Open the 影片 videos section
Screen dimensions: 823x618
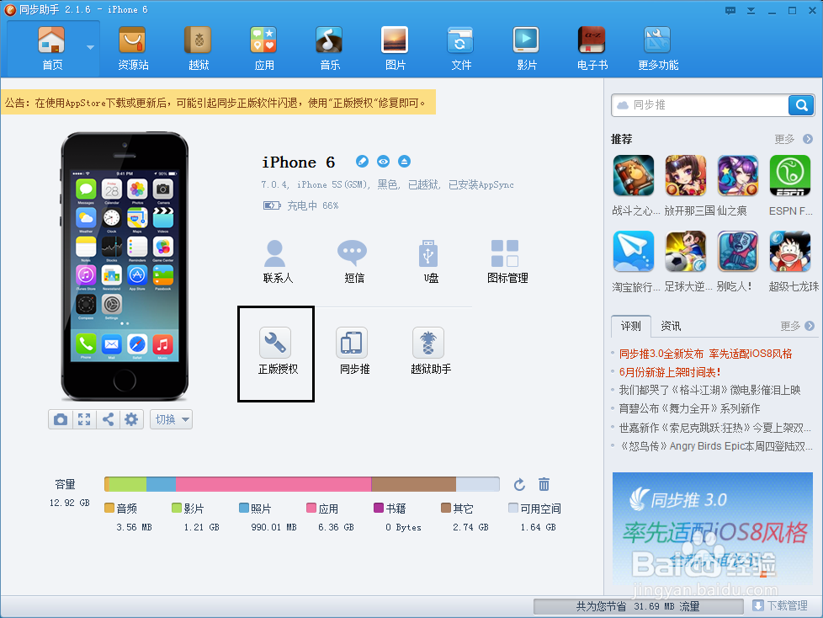[527, 49]
